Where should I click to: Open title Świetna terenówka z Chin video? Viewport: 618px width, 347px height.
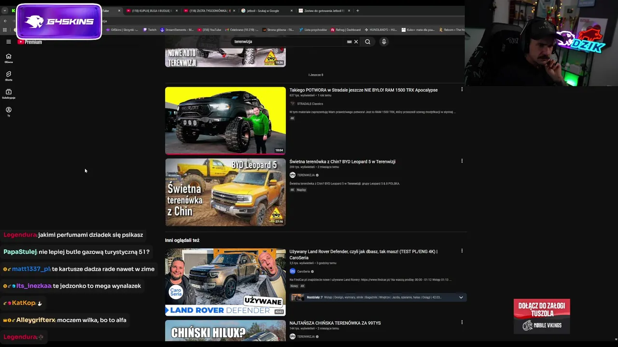click(x=342, y=161)
